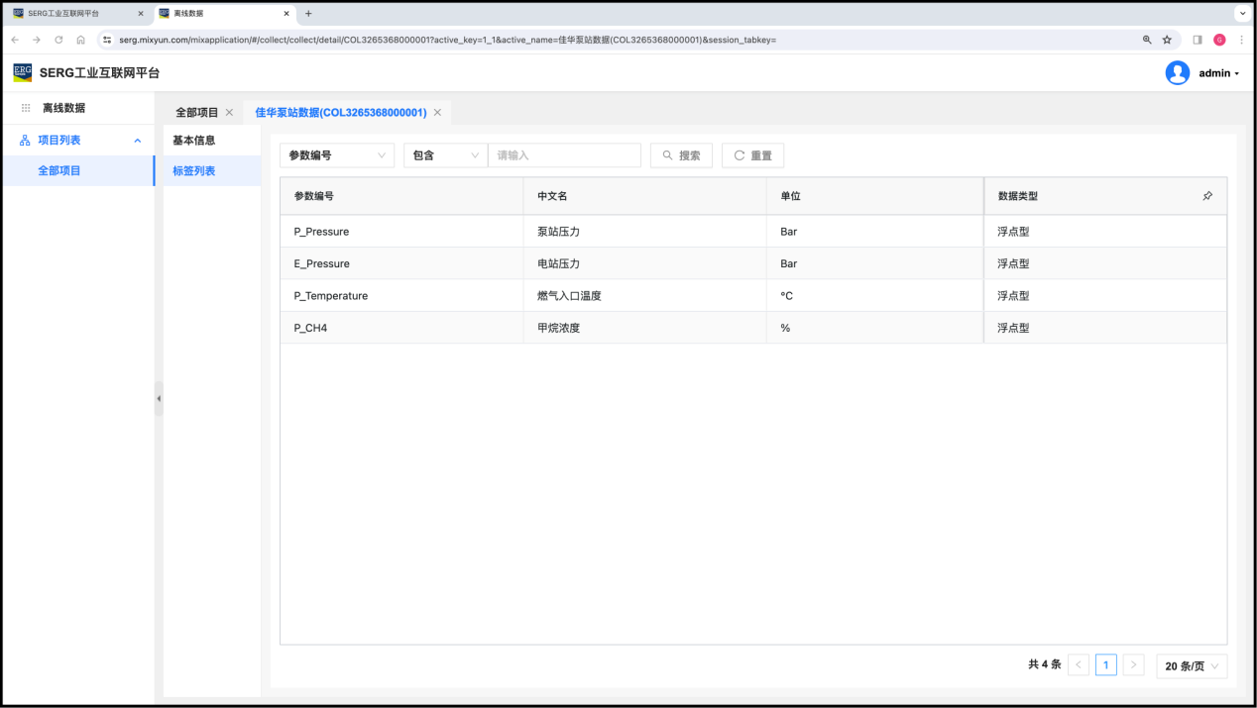Open the 基本信息 section
The width and height of the screenshot is (1257, 708).
194,141
